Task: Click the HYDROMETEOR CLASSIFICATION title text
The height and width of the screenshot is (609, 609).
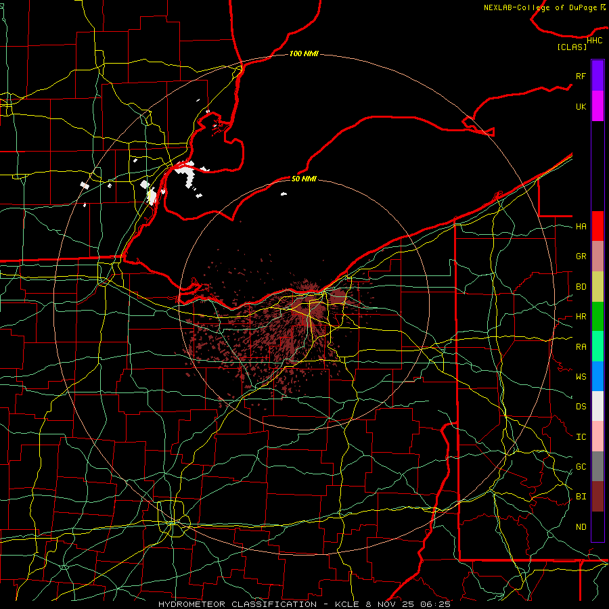Action: click(238, 604)
